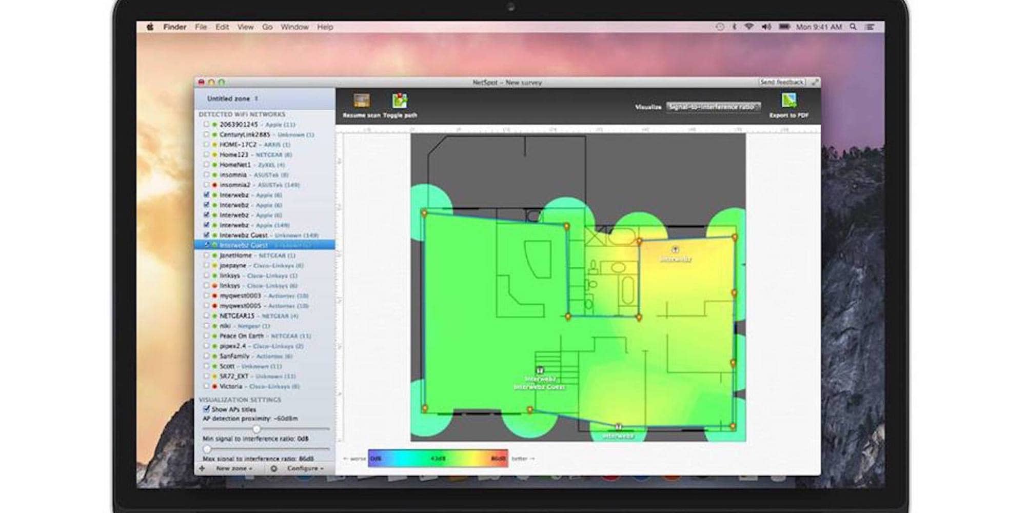Open the Window menu
Screen dimensions: 1026x513
coord(295,27)
